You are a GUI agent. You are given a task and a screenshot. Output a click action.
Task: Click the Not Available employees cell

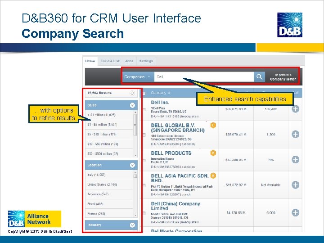(271, 185)
